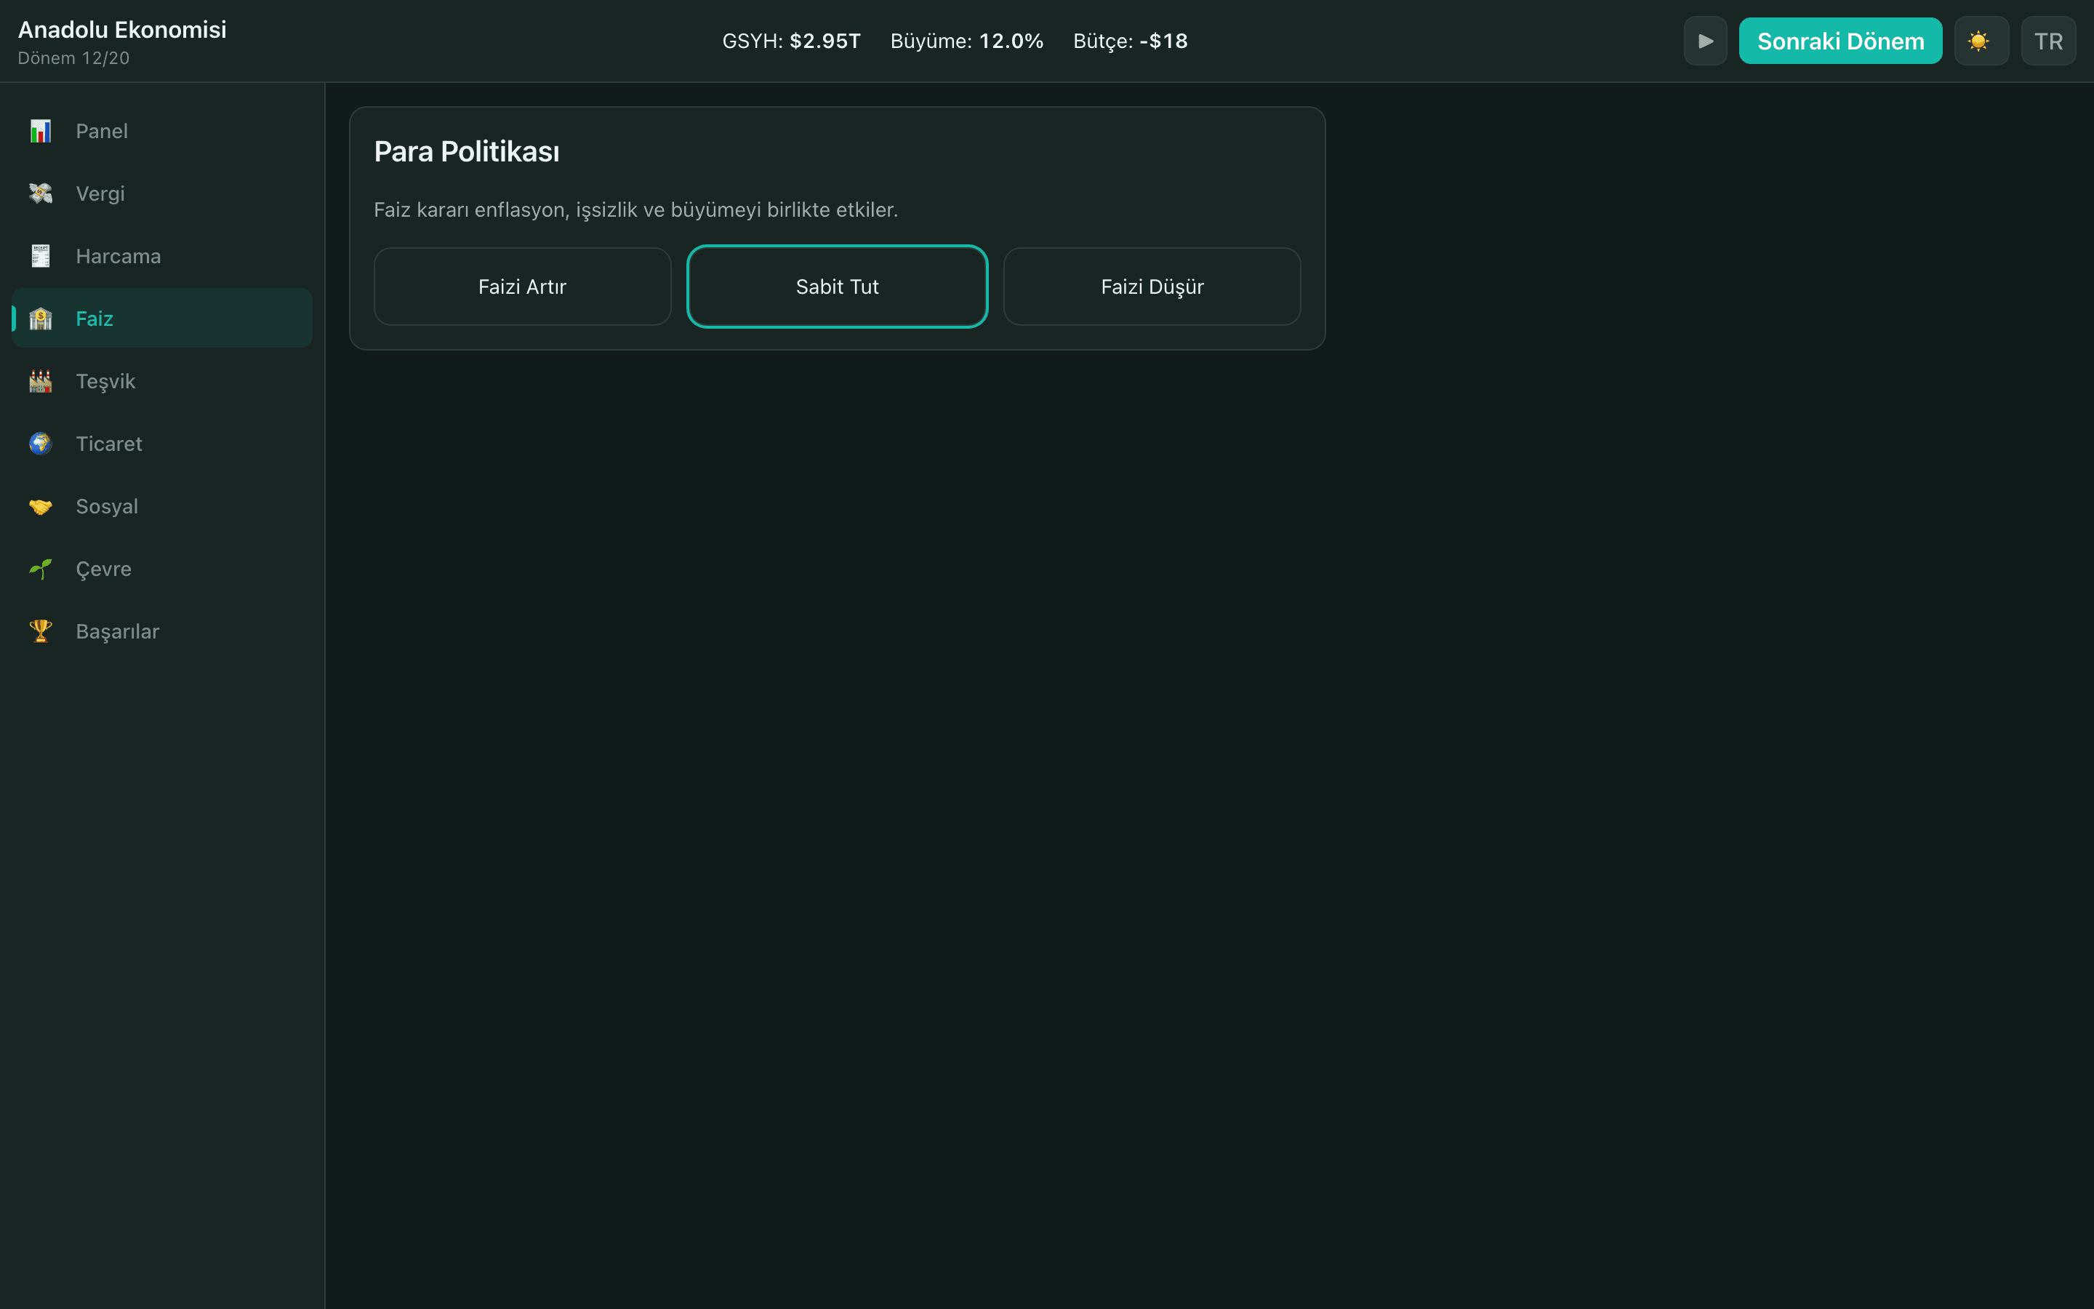Open the Ticaret label in sidebar
The width and height of the screenshot is (2094, 1309).
tap(109, 444)
